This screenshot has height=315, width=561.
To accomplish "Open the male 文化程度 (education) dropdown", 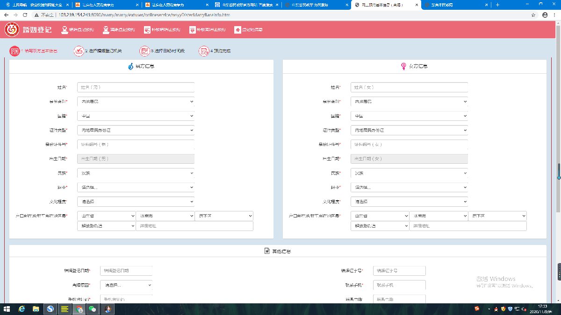I will (x=136, y=202).
